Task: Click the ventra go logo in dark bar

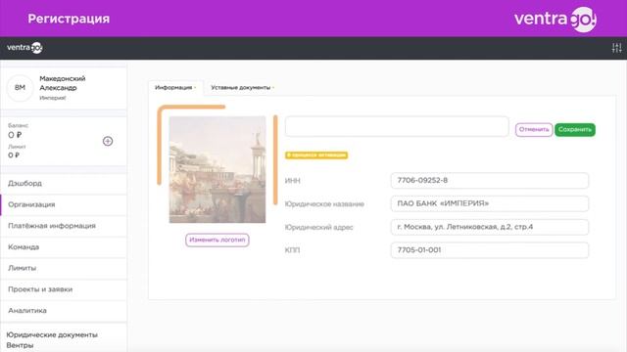Action: [24, 48]
